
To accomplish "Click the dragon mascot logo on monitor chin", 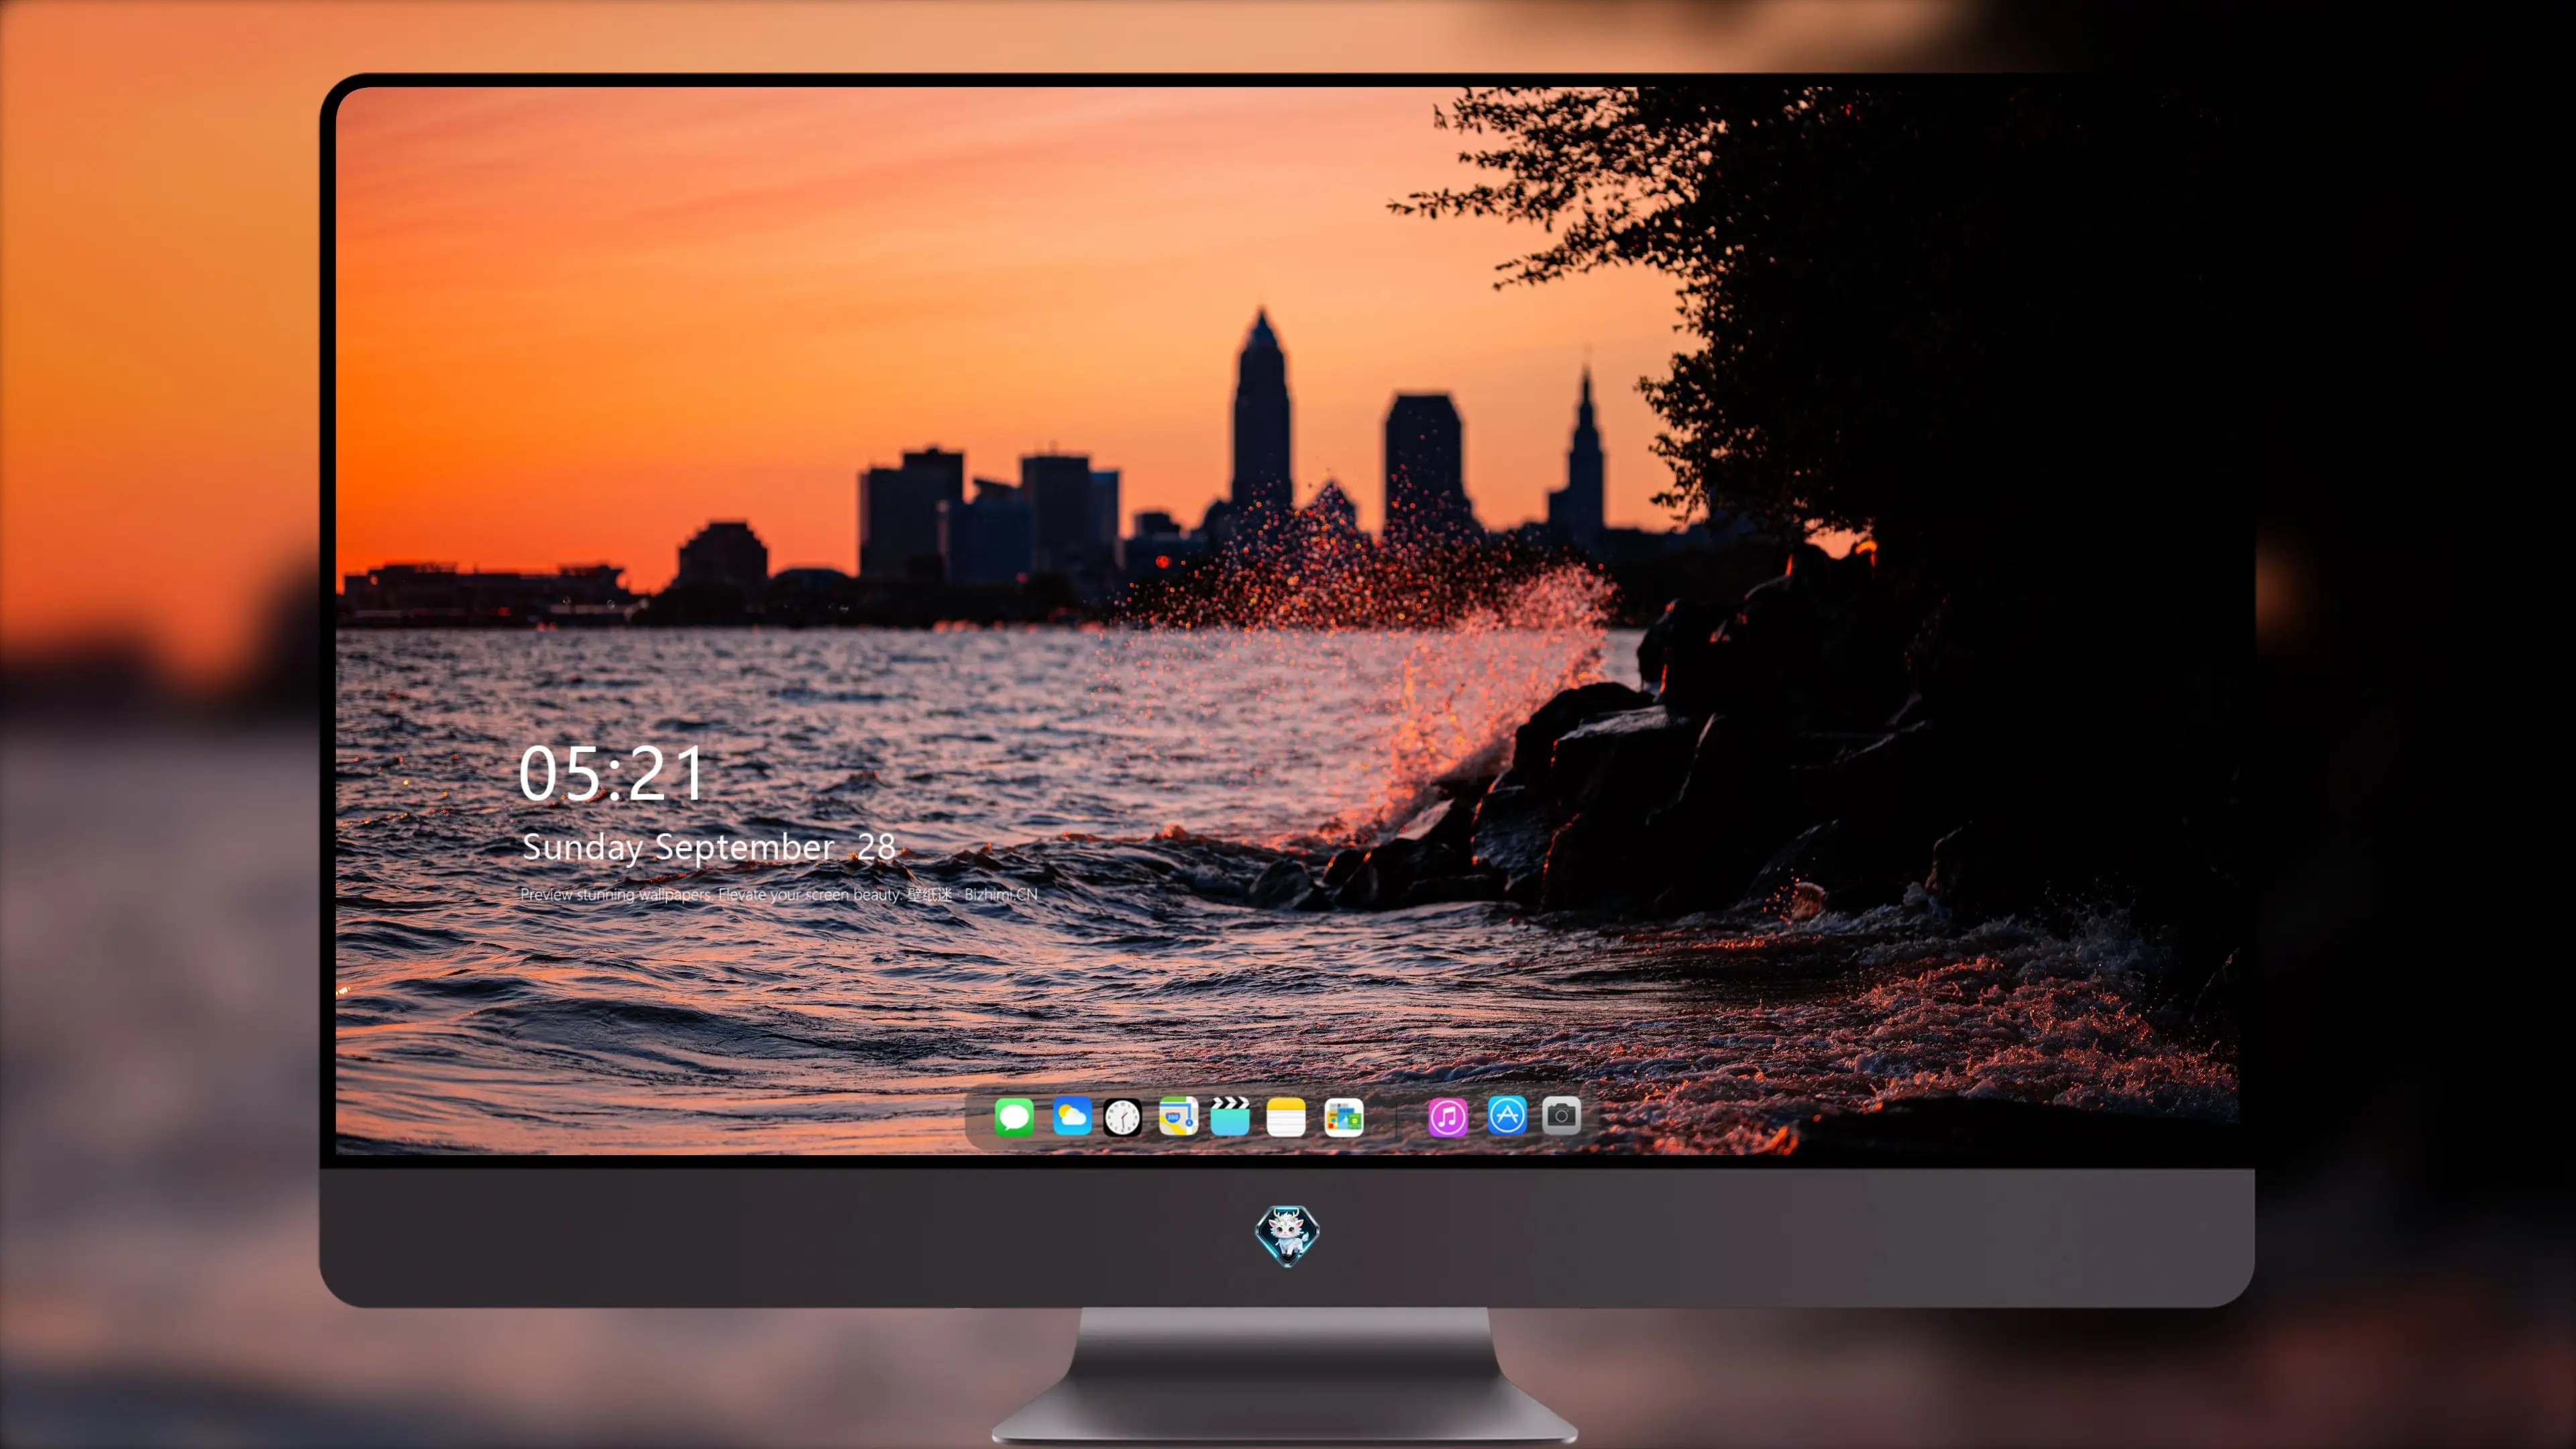I will click(x=1287, y=1236).
